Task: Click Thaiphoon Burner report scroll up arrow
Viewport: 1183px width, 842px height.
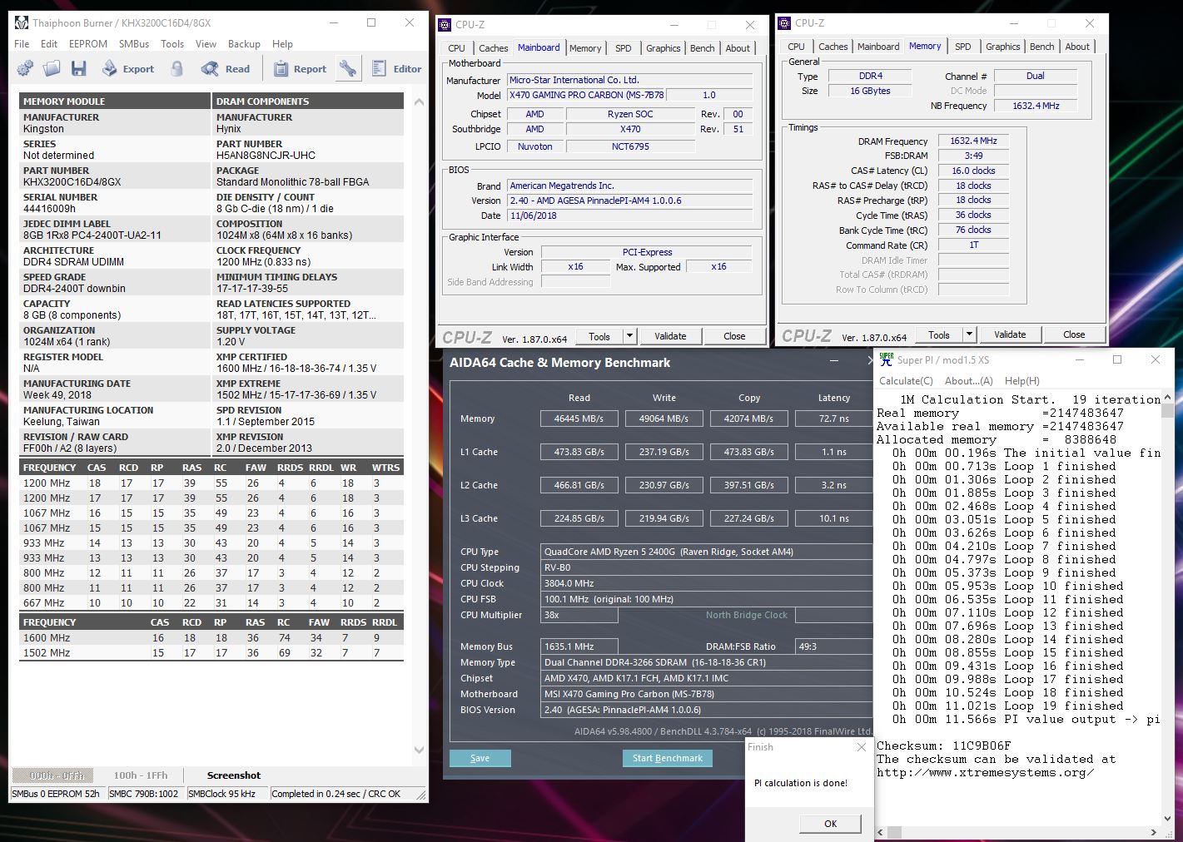Action: (x=418, y=102)
